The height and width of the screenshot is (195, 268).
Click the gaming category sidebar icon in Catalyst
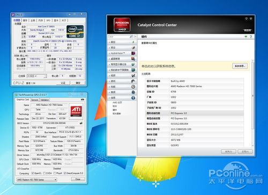click(133, 81)
